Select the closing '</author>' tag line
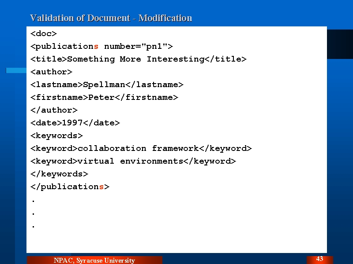The width and height of the screenshot is (353, 264). (54, 110)
